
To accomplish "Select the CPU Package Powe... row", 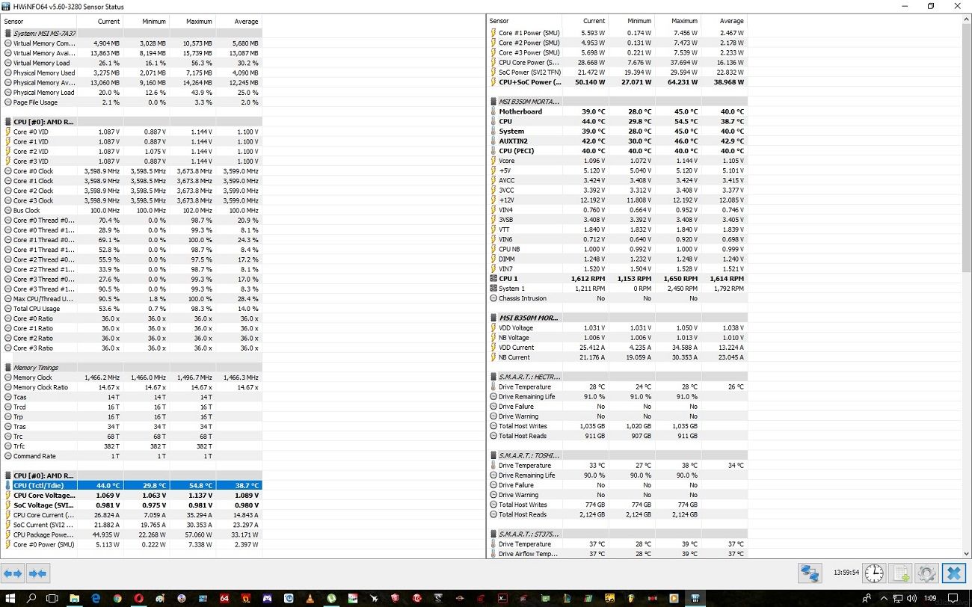I will click(132, 534).
